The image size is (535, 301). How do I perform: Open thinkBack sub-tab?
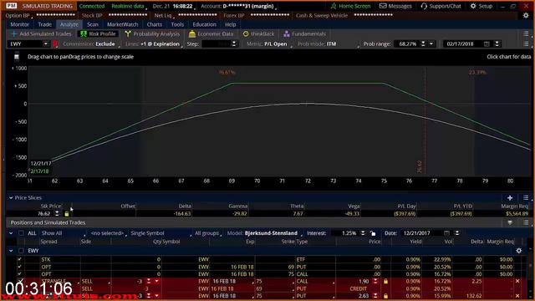pos(258,33)
